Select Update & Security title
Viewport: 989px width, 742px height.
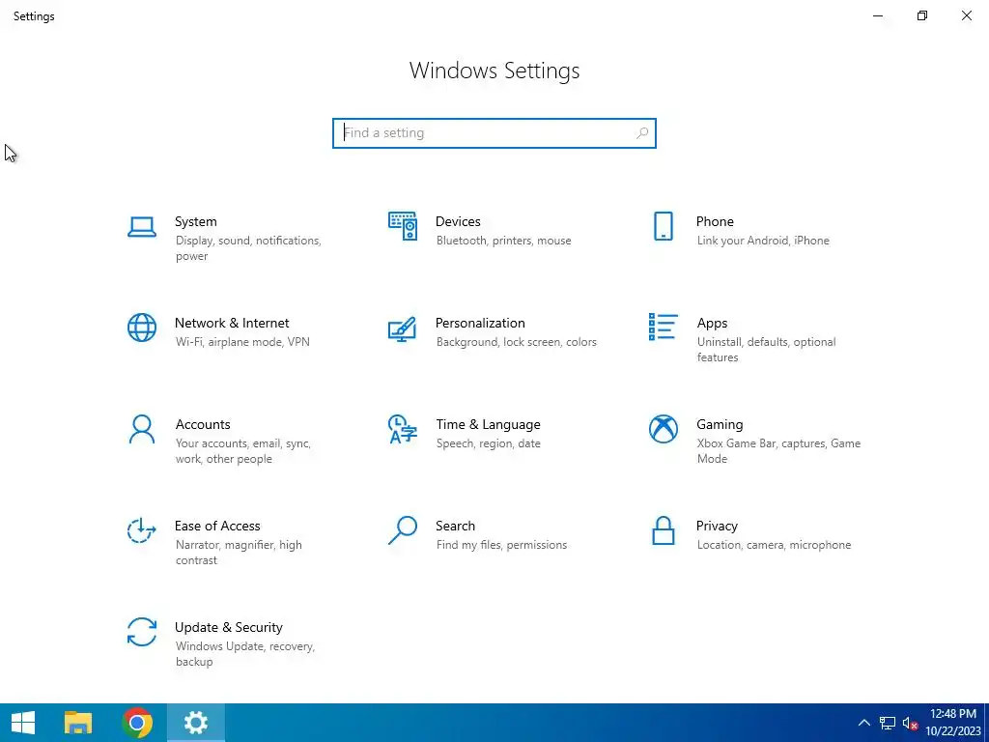pos(228,627)
